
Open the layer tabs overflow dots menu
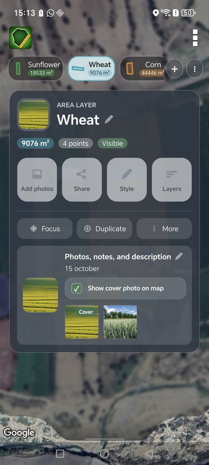[x=195, y=69]
